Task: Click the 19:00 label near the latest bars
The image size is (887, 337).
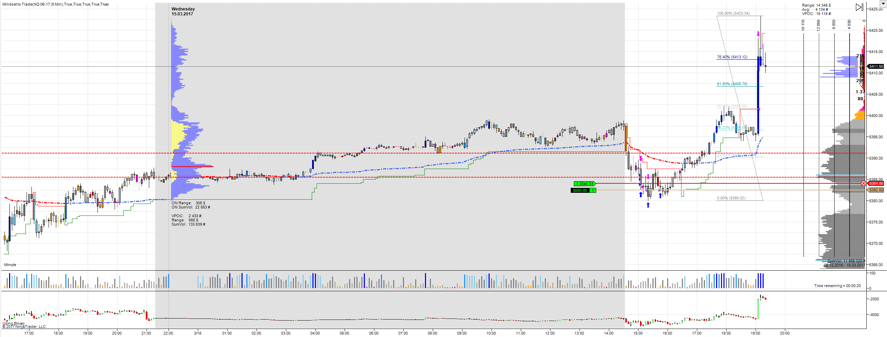Action: coord(756,333)
